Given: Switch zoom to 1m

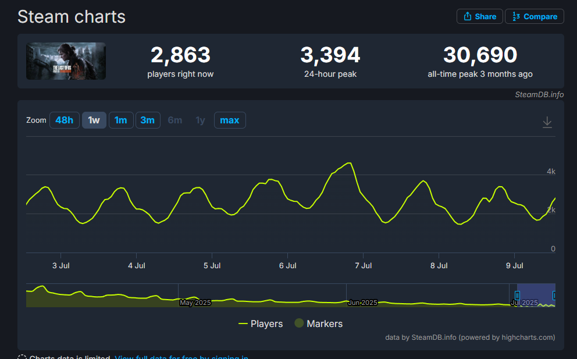Looking at the screenshot, I should [121, 120].
